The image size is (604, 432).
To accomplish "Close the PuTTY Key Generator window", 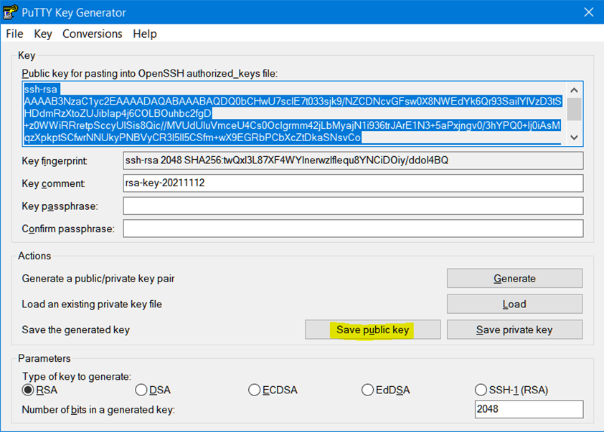I will (589, 12).
